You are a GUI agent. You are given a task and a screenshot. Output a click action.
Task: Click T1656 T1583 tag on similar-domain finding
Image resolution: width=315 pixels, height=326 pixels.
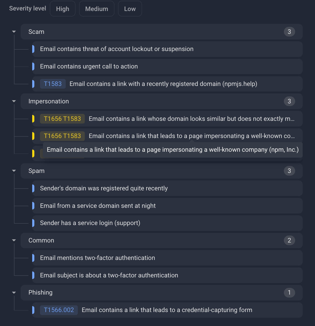point(62,118)
